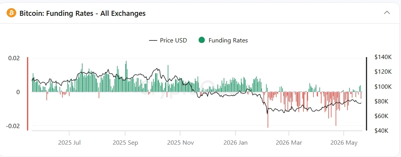Screen dimensions: 401x157
Task: Click the orange Bitcoin logo icon
Action: (11, 13)
